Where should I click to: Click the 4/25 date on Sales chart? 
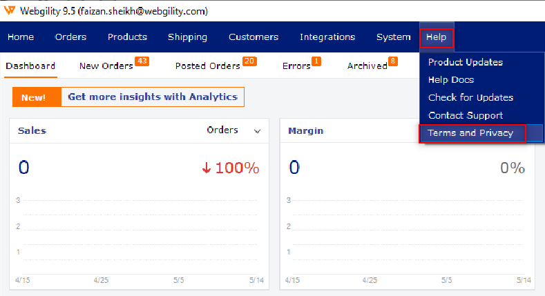click(101, 280)
